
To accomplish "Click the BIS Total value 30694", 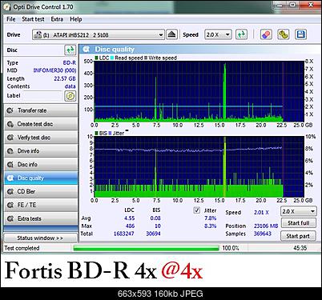I will pos(153,234).
